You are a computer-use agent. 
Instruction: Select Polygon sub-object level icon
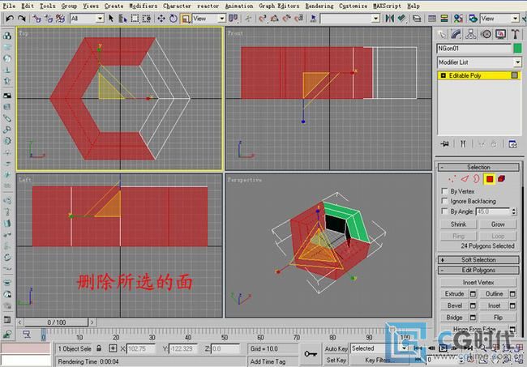coord(490,179)
